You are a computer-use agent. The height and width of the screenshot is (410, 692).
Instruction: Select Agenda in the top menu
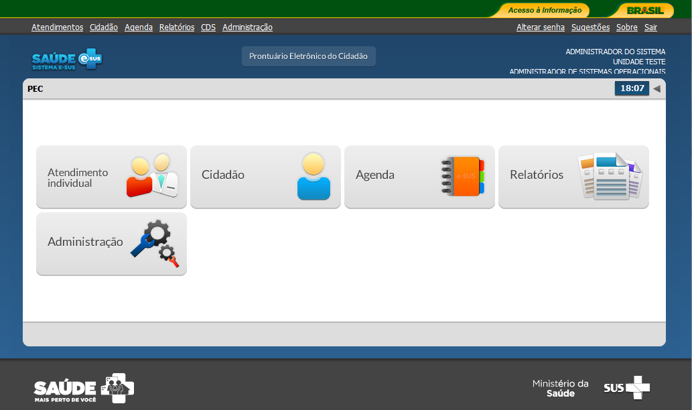pyautogui.click(x=139, y=27)
